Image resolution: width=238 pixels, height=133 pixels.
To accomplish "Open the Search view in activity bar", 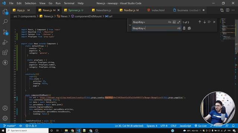I will tap(5, 21).
